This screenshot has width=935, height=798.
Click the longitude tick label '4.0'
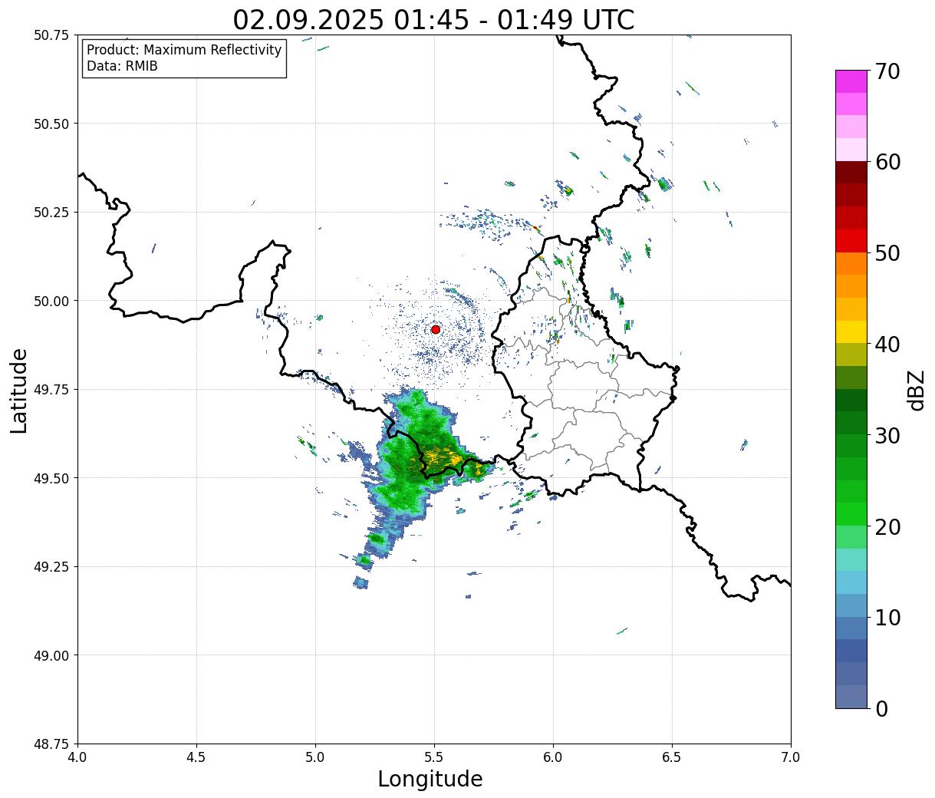77,757
